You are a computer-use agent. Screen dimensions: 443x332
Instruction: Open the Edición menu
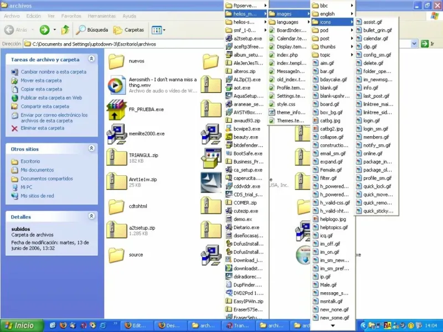[33, 16]
